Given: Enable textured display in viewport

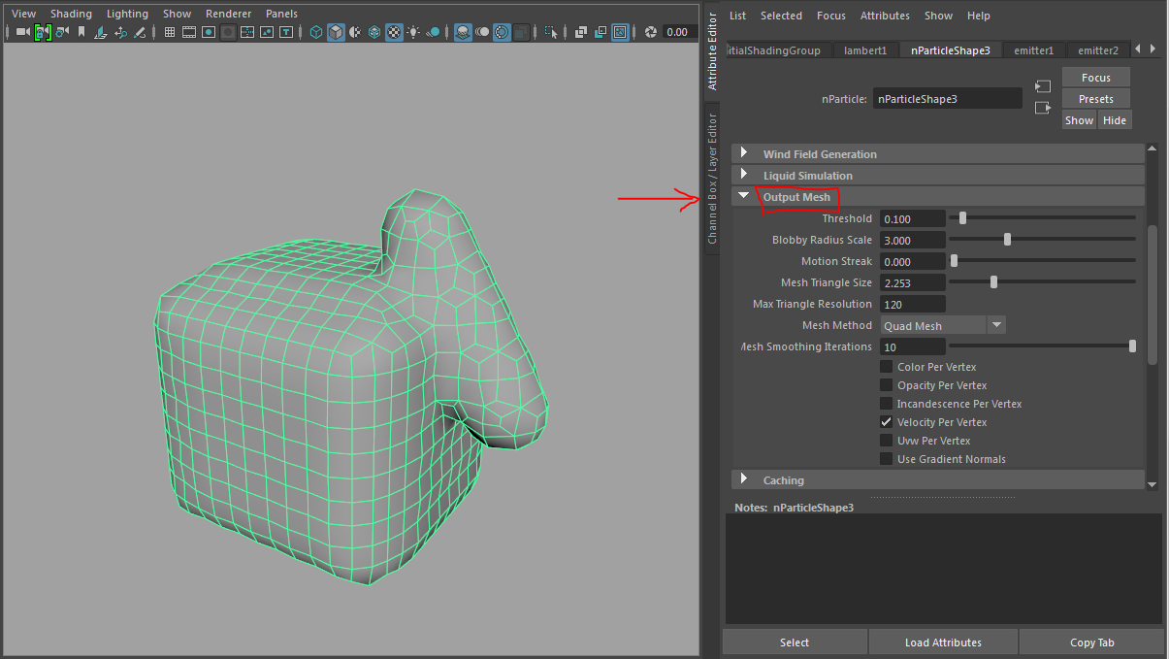Looking at the screenshot, I should [394, 32].
